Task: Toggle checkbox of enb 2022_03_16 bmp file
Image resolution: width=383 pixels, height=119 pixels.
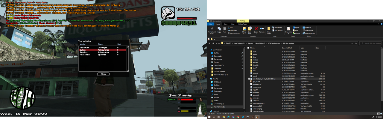Action: click(249, 79)
